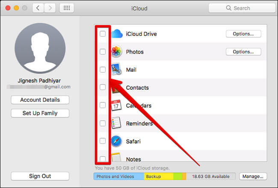Click the green storage bar segment
The height and width of the screenshot is (188, 278).
(x=177, y=176)
